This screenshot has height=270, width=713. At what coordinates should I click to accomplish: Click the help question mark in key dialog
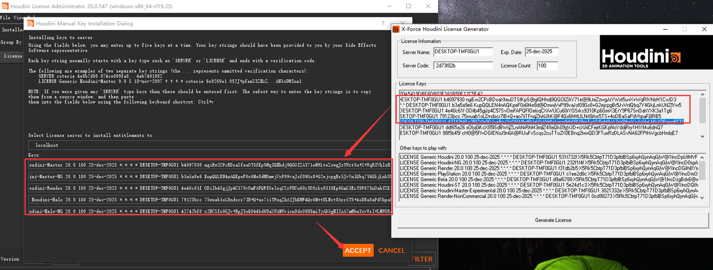click(x=383, y=23)
